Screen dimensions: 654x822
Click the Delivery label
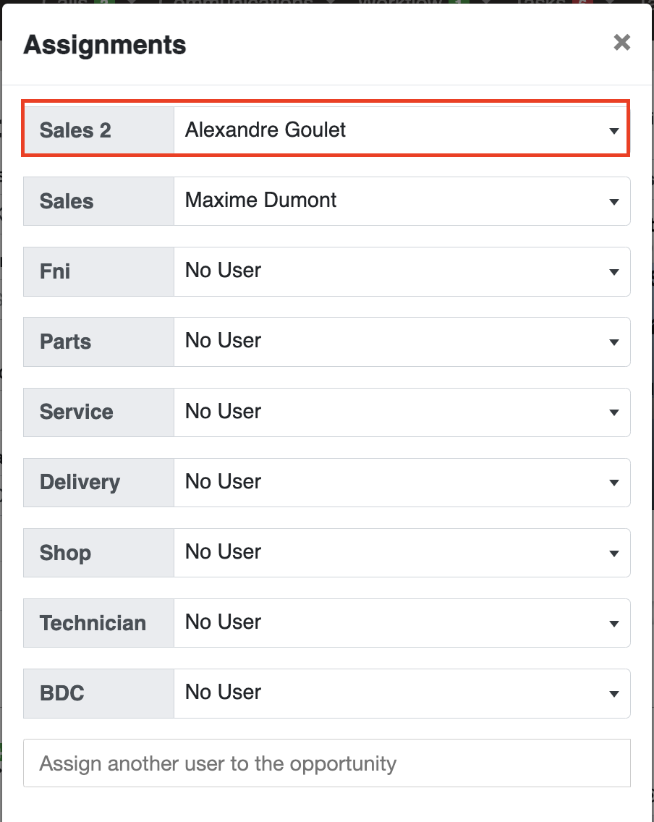pos(80,483)
